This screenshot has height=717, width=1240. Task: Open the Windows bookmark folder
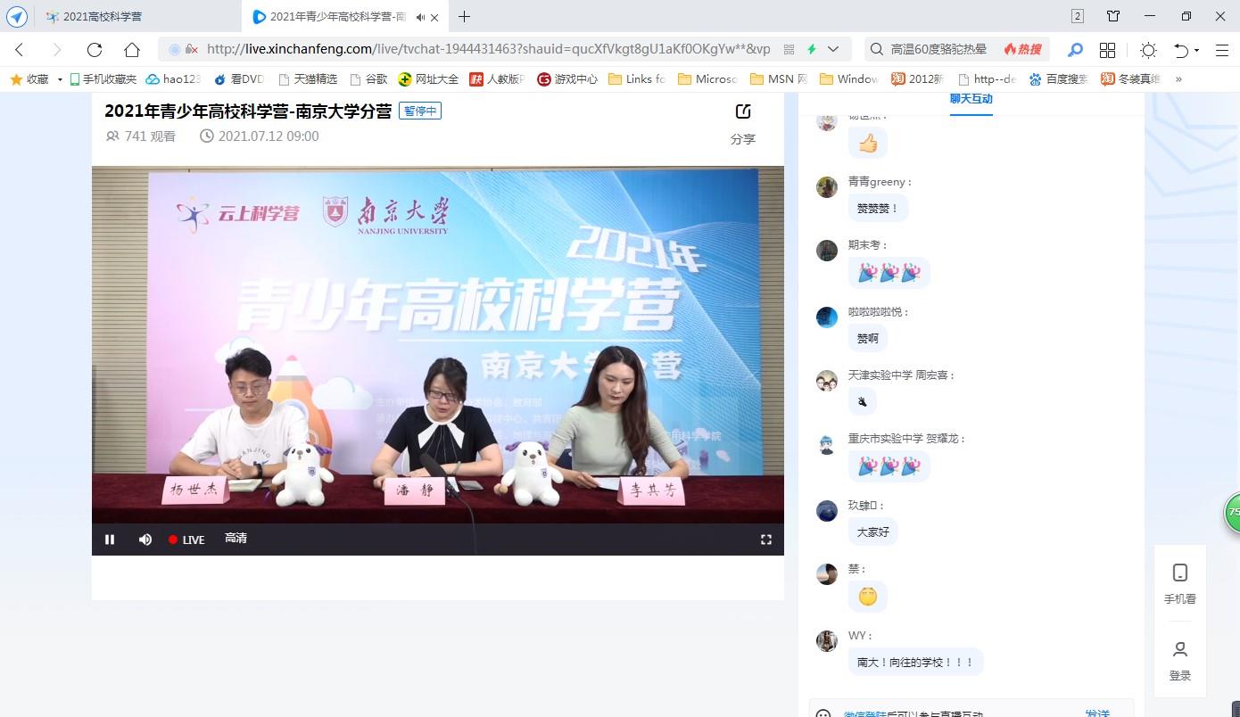point(848,78)
